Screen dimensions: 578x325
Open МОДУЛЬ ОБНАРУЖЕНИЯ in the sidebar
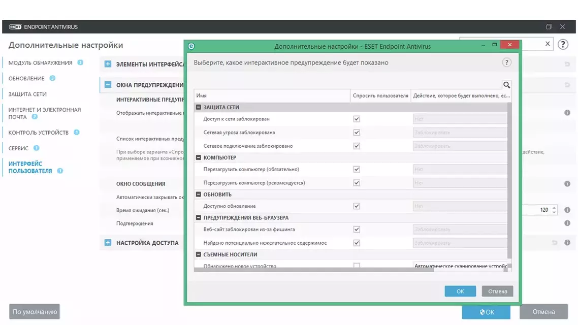pyautogui.click(x=40, y=62)
